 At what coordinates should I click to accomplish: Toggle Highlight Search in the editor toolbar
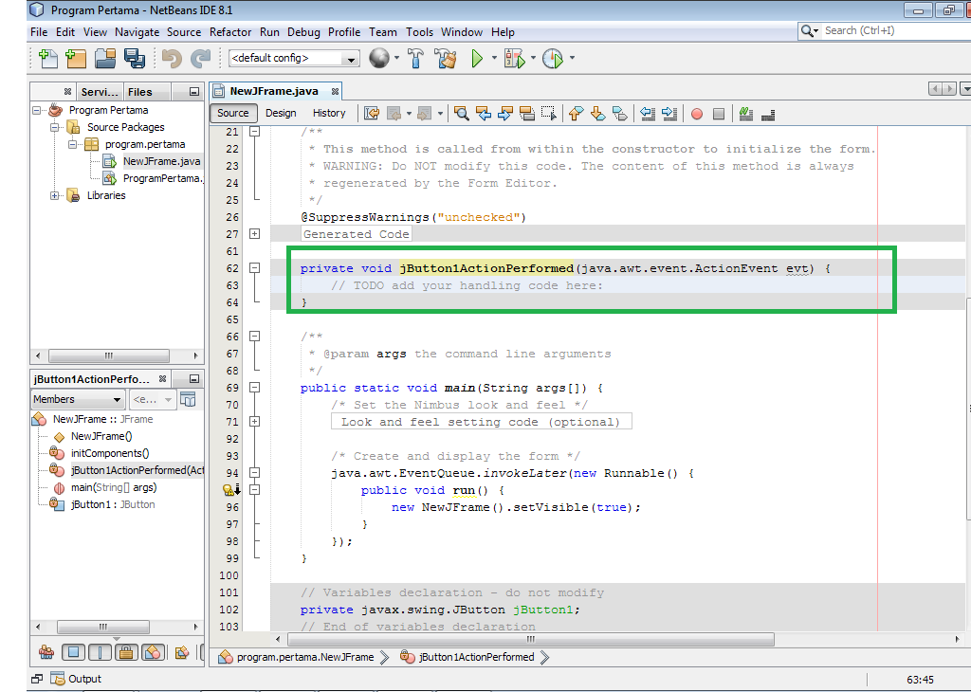tap(527, 113)
